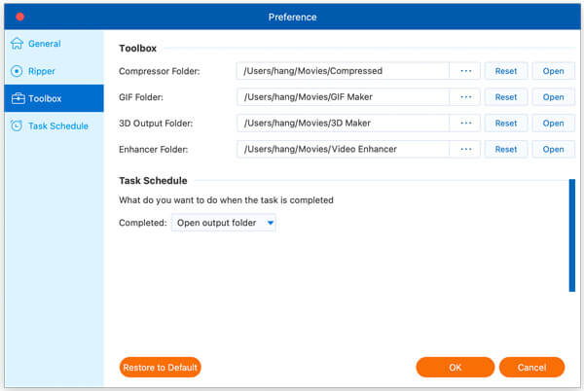Reset the 3D Output Folder path
584x391 pixels.
506,124
